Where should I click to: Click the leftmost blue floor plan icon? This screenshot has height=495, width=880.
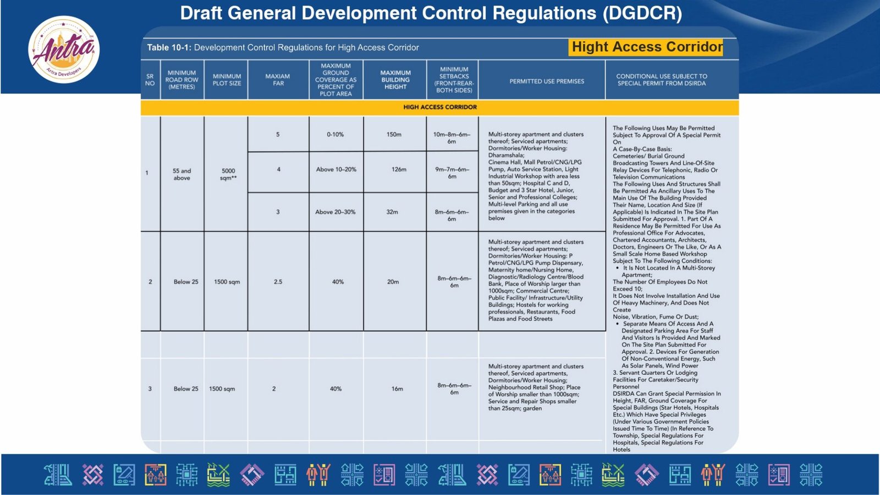pyautogui.click(x=285, y=475)
